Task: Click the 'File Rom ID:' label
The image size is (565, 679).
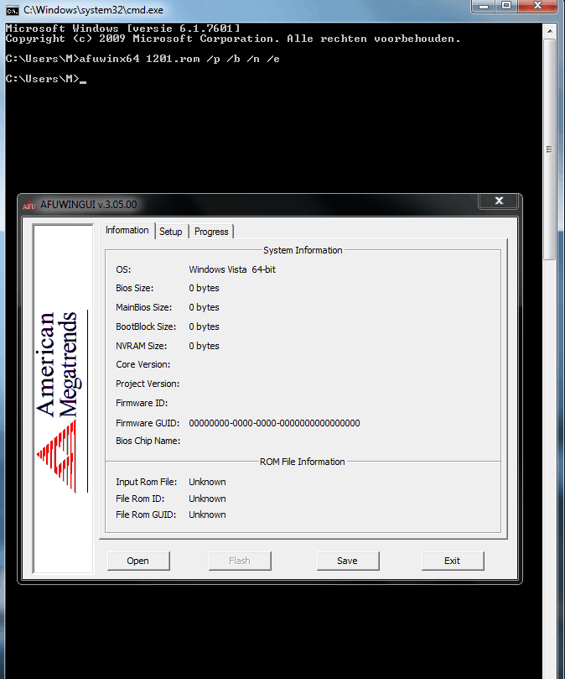Action: pyautogui.click(x=140, y=499)
